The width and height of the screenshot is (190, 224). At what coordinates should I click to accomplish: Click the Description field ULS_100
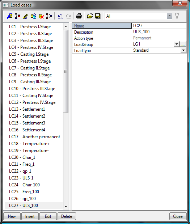click(159, 32)
